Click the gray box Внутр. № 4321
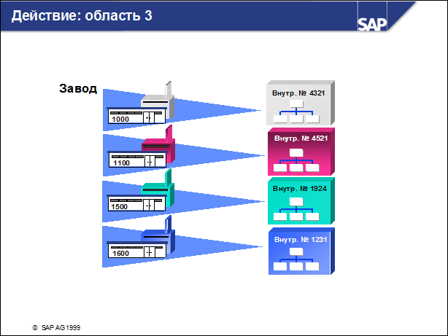 click(301, 103)
